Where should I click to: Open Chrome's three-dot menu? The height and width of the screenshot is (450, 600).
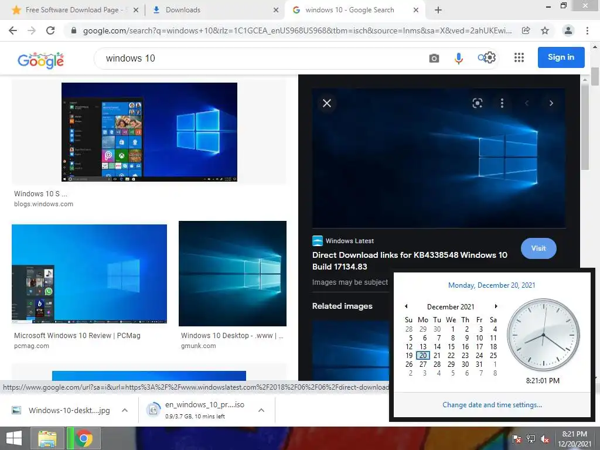click(587, 30)
